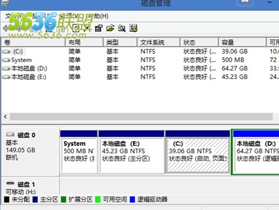This screenshot has height=210, width=279.
Task: Click the drive icon for 本地磁盘 (E:)
Action: click(6, 77)
